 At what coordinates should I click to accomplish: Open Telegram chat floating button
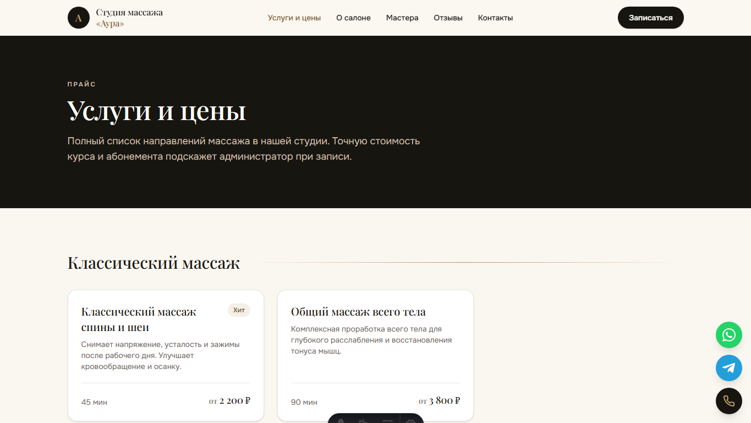728,368
